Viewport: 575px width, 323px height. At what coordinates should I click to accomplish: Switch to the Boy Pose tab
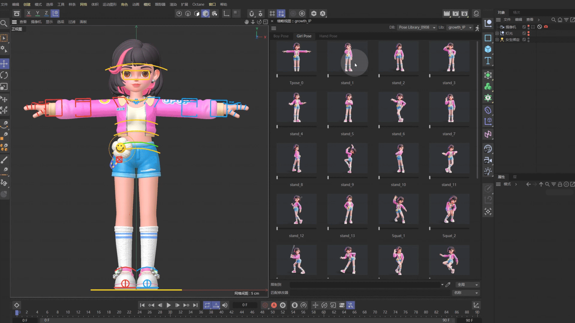pos(281,36)
